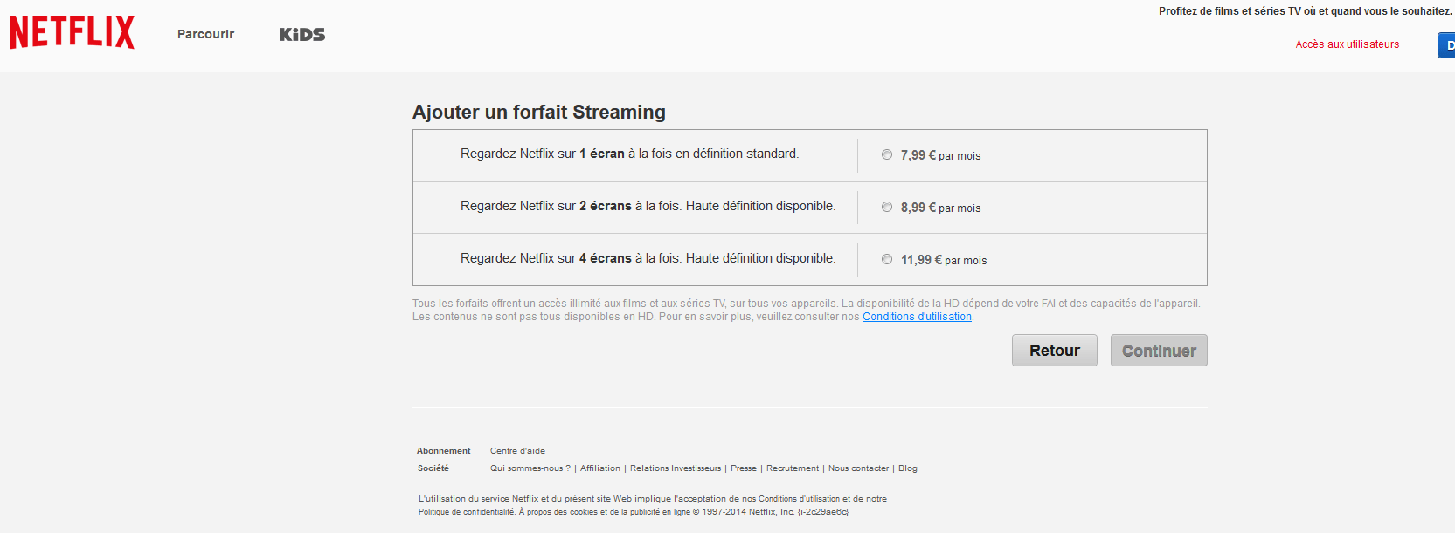Open the Presse footer link
This screenshot has height=533, width=1455.
[x=744, y=468]
